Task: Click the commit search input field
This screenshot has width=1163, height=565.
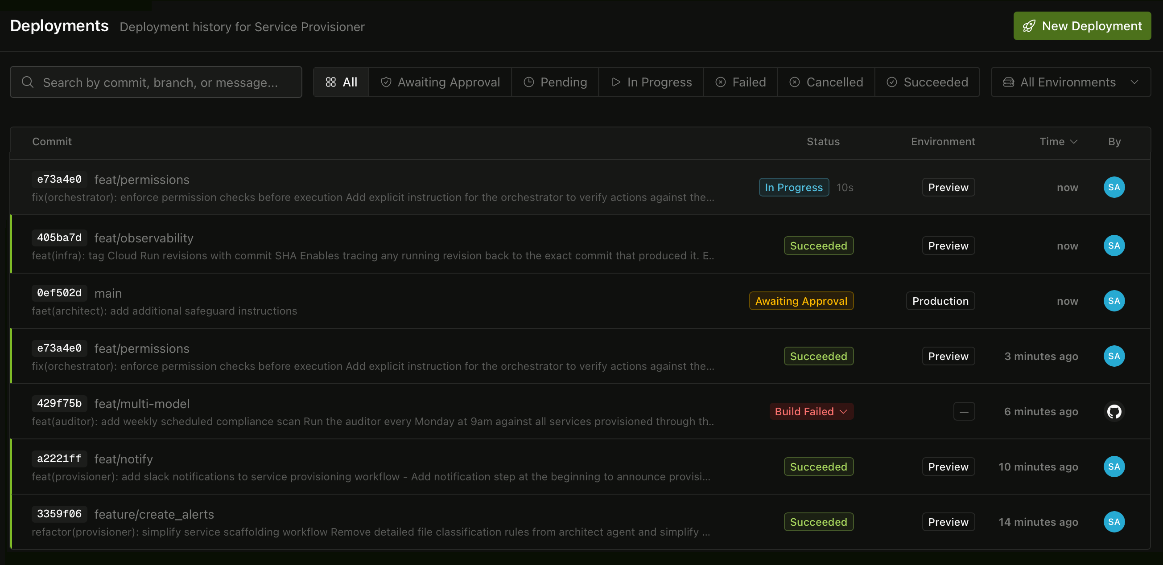Action: [156, 82]
